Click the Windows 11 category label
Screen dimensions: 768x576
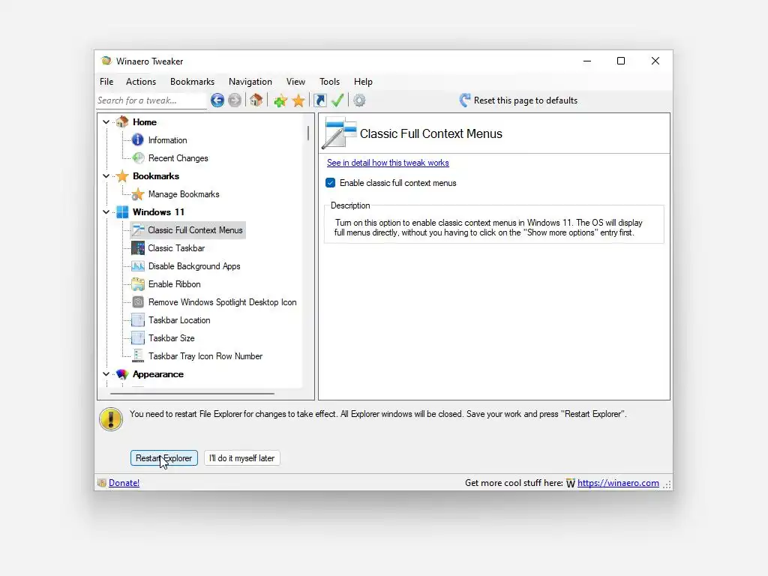[158, 212]
